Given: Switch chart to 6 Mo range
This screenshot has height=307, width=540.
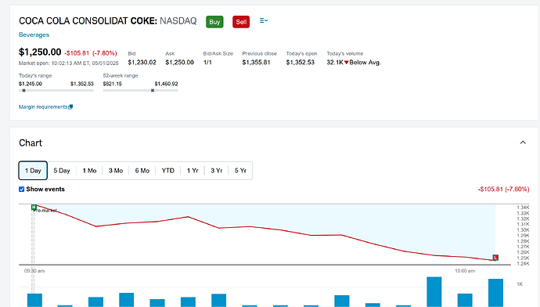Looking at the screenshot, I should pos(142,171).
